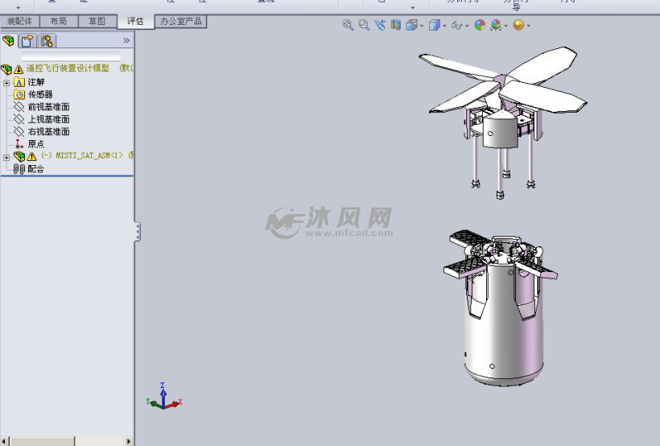Screen dimensions: 660x446
Task: Click the feature tree horizontal scrollbar
Action: [68, 441]
